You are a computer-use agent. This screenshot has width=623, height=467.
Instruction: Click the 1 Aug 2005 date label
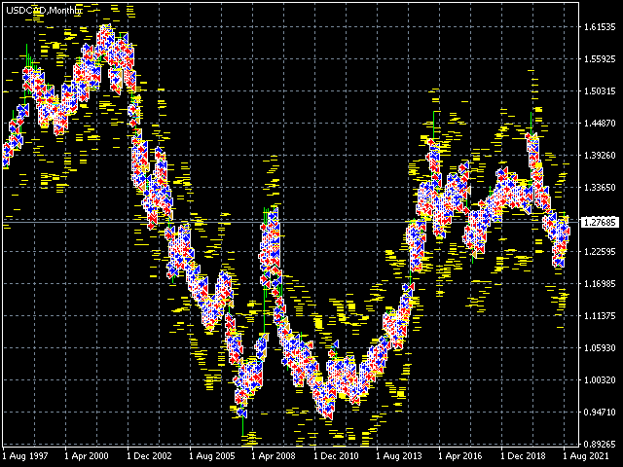click(x=212, y=456)
